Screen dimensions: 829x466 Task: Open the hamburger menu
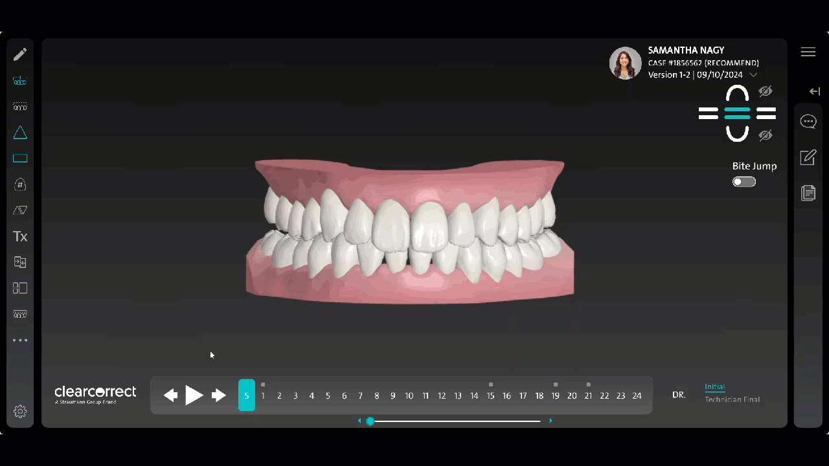(x=808, y=52)
